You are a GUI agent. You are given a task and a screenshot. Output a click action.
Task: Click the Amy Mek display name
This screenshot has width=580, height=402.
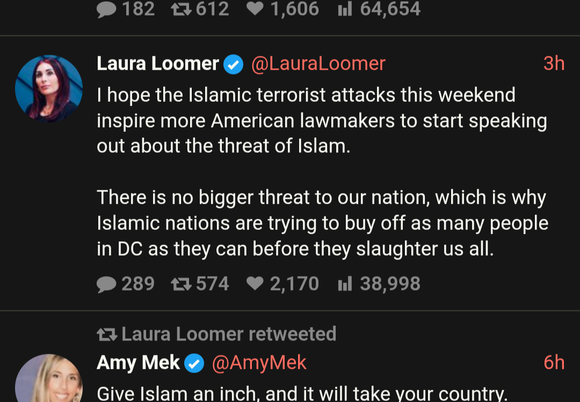[138, 363]
